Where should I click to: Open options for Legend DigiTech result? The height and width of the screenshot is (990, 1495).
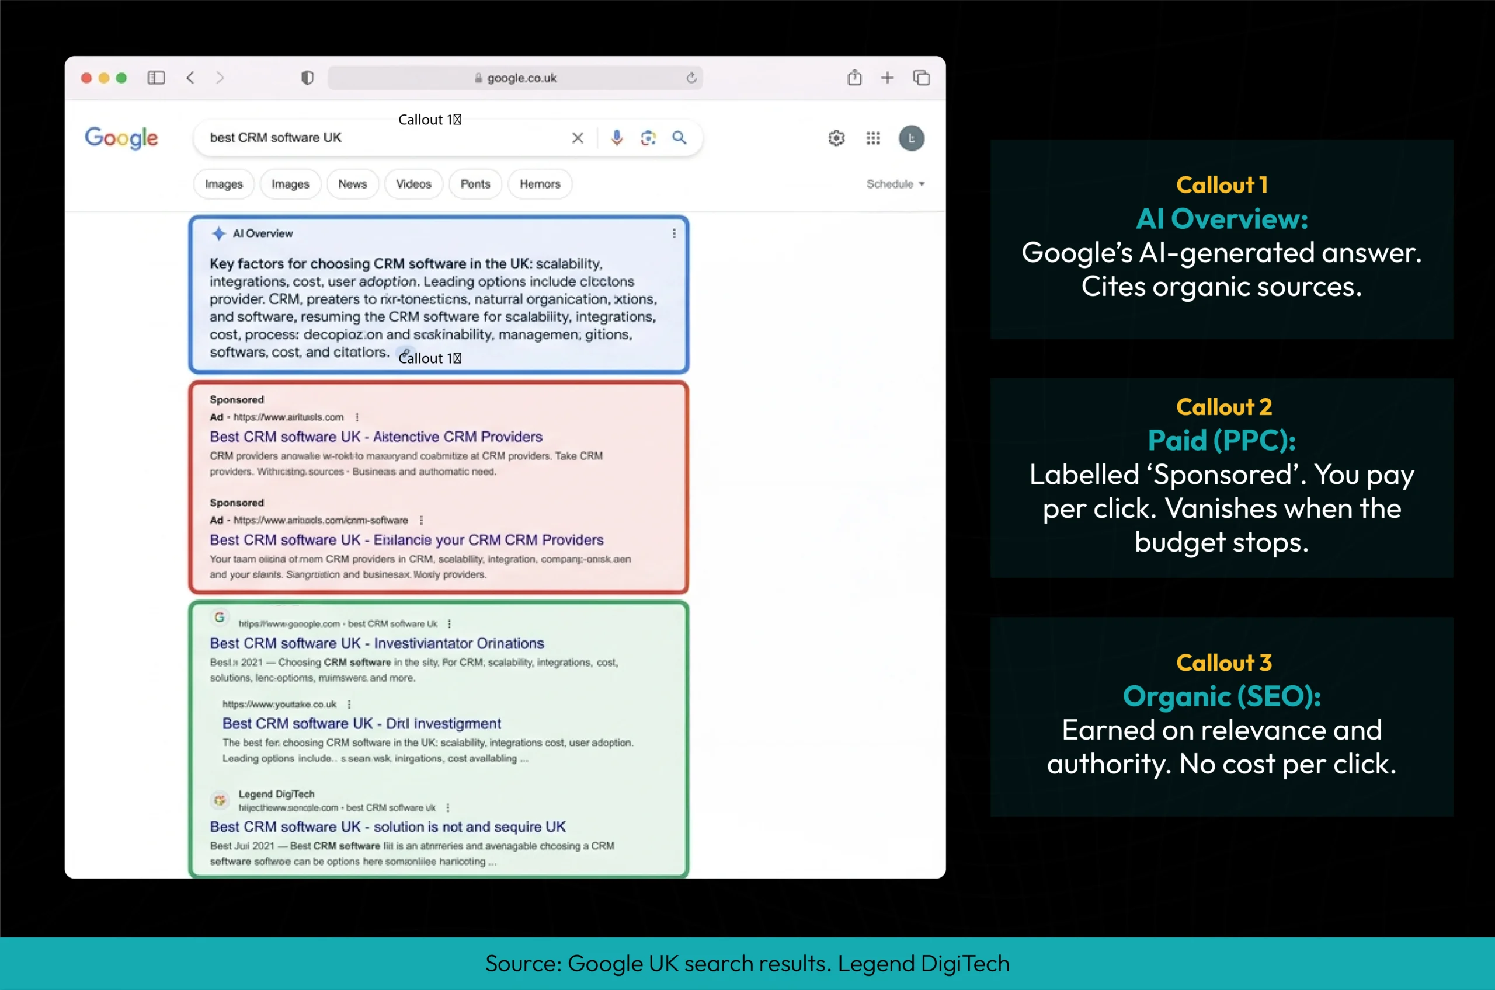pos(448,808)
